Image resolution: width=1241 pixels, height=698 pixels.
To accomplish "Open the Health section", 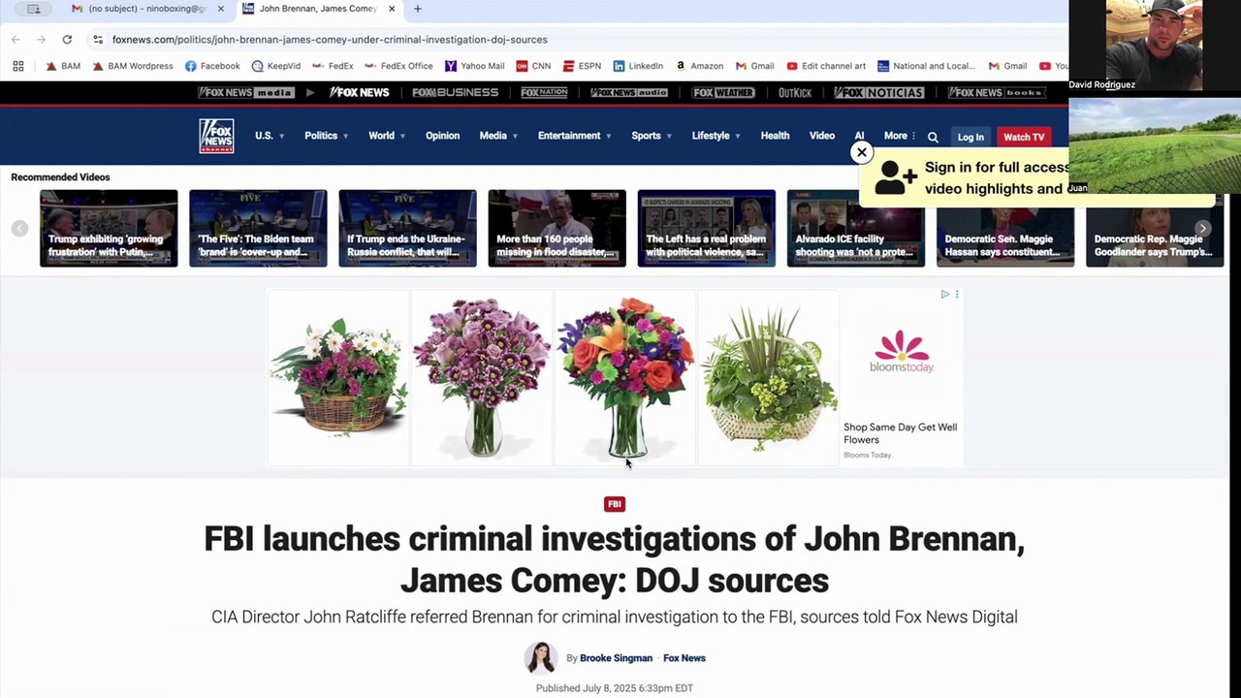I will tap(775, 136).
